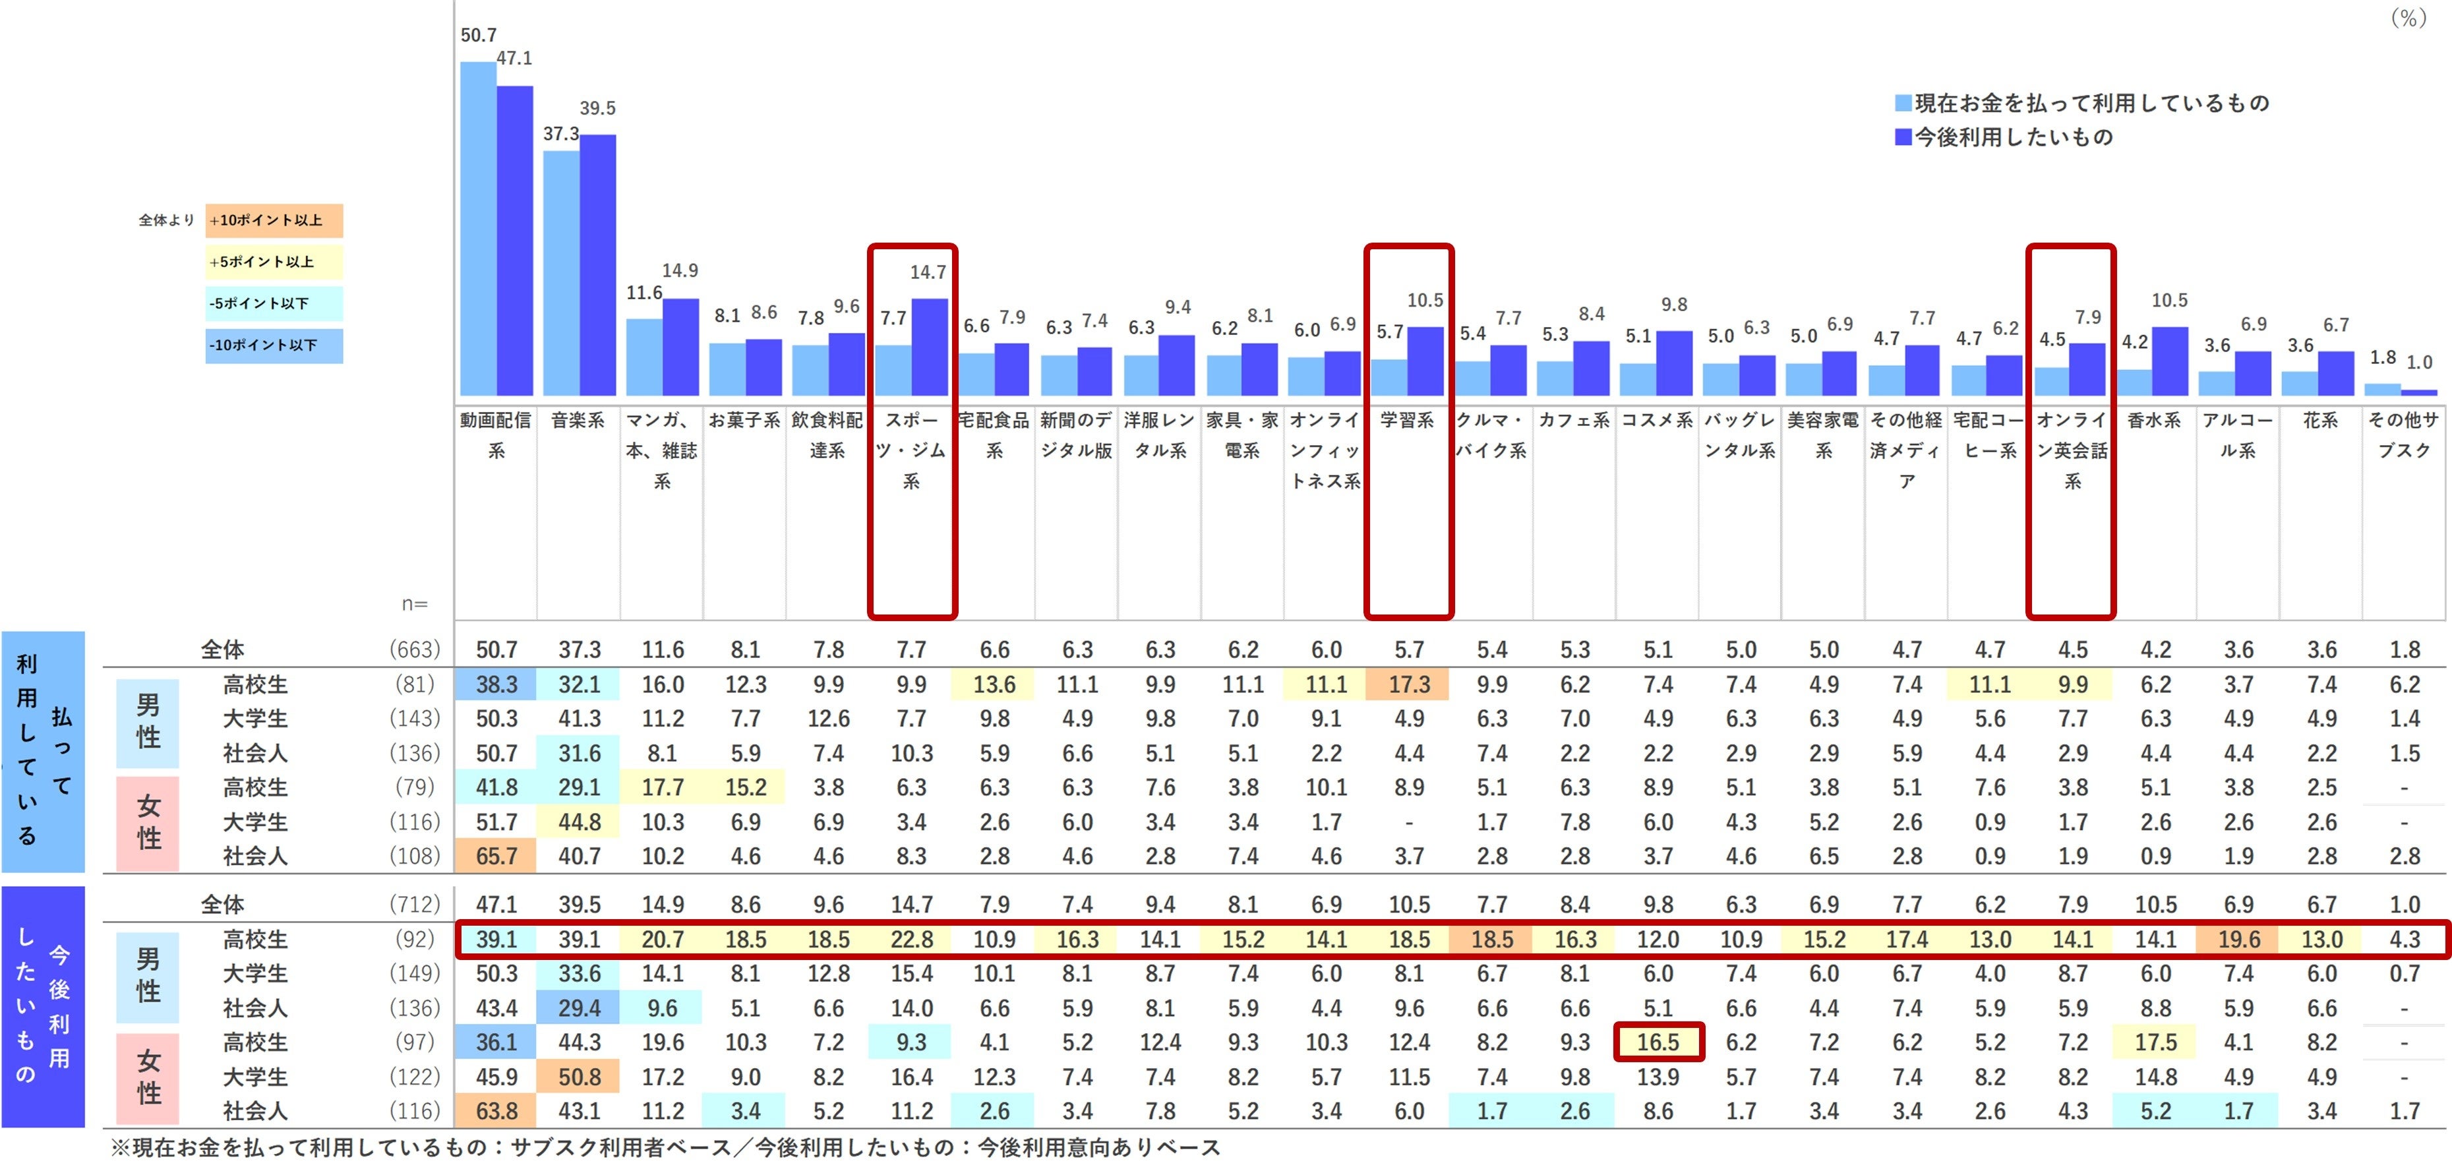The height and width of the screenshot is (1171, 2452).
Task: Click the sample size (108)
Action: 414,856
